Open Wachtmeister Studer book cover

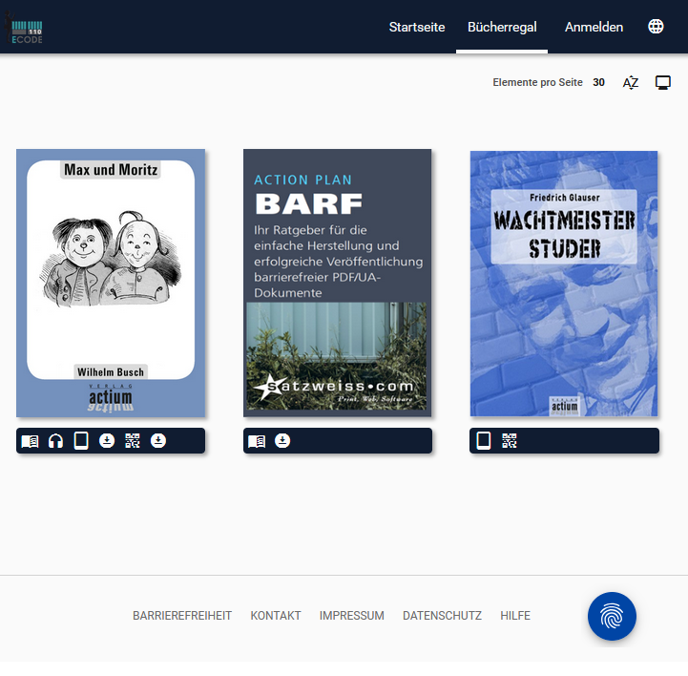coord(564,284)
